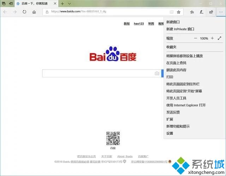Click the Baidu logo

[x=113, y=54]
